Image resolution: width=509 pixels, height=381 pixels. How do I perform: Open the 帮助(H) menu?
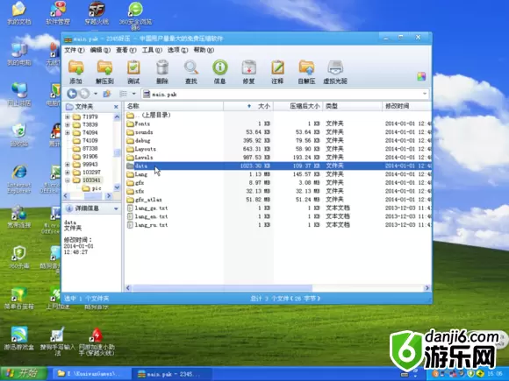(204, 50)
